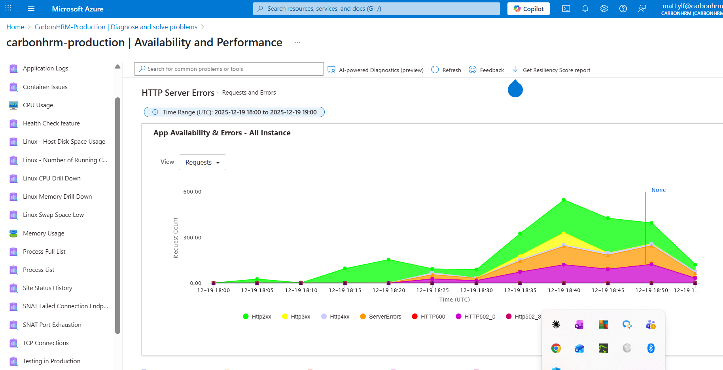Open SNAT Port Exhaustion in the sidebar

(52, 325)
